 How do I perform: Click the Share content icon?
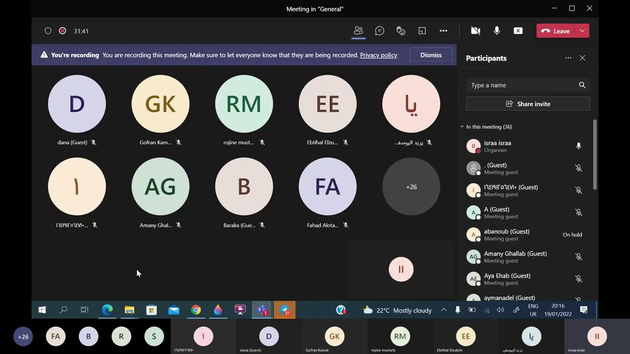click(x=518, y=31)
